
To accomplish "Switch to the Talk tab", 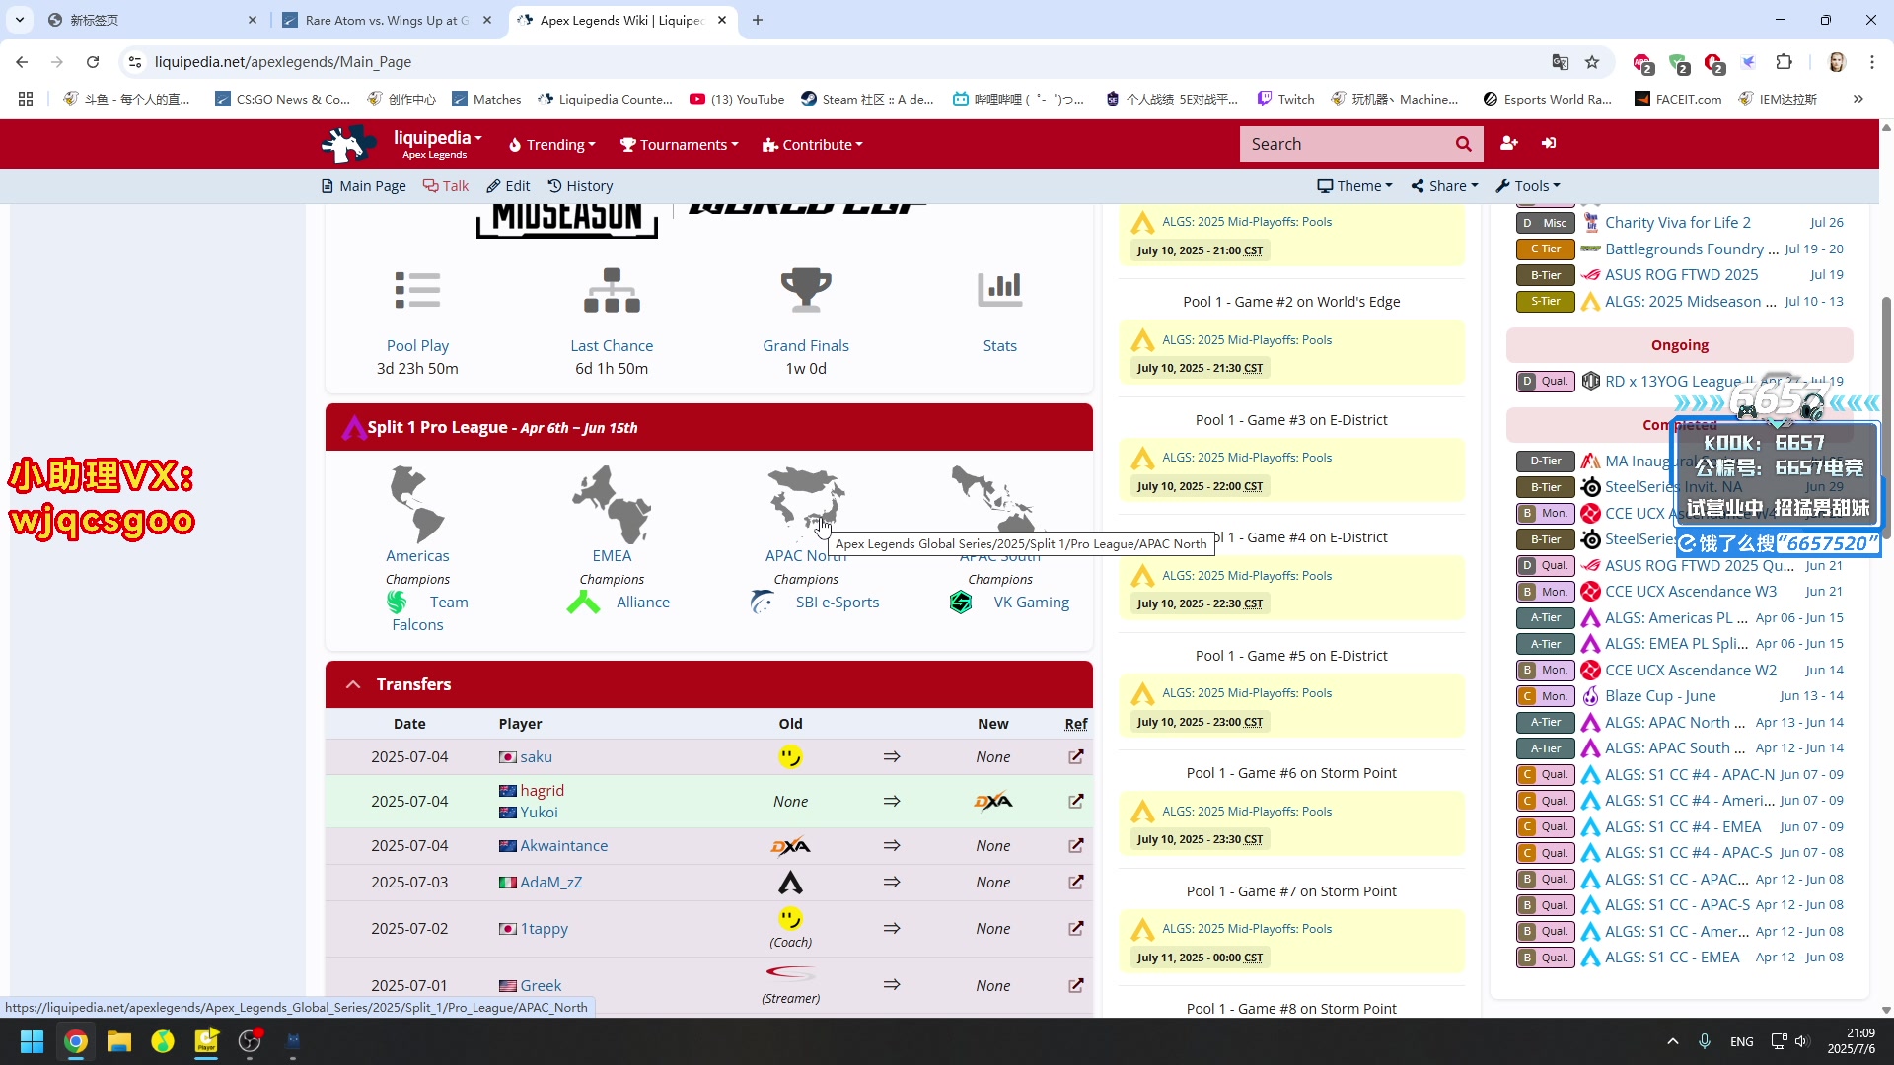I will (x=446, y=186).
